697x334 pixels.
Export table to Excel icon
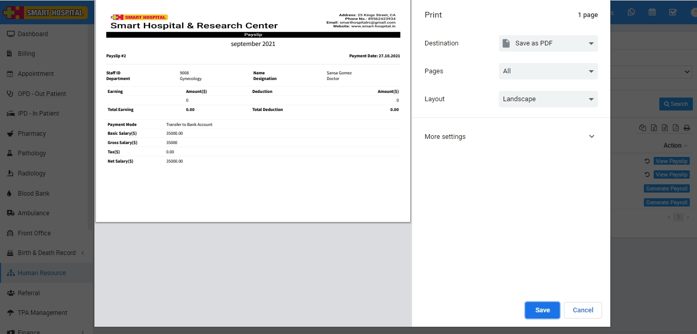tap(654, 128)
